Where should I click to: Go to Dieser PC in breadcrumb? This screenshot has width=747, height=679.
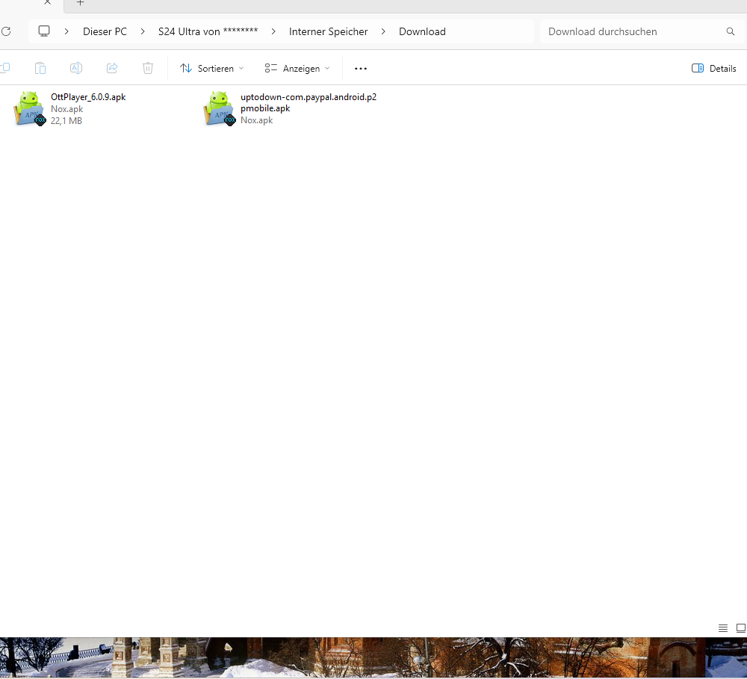(105, 31)
